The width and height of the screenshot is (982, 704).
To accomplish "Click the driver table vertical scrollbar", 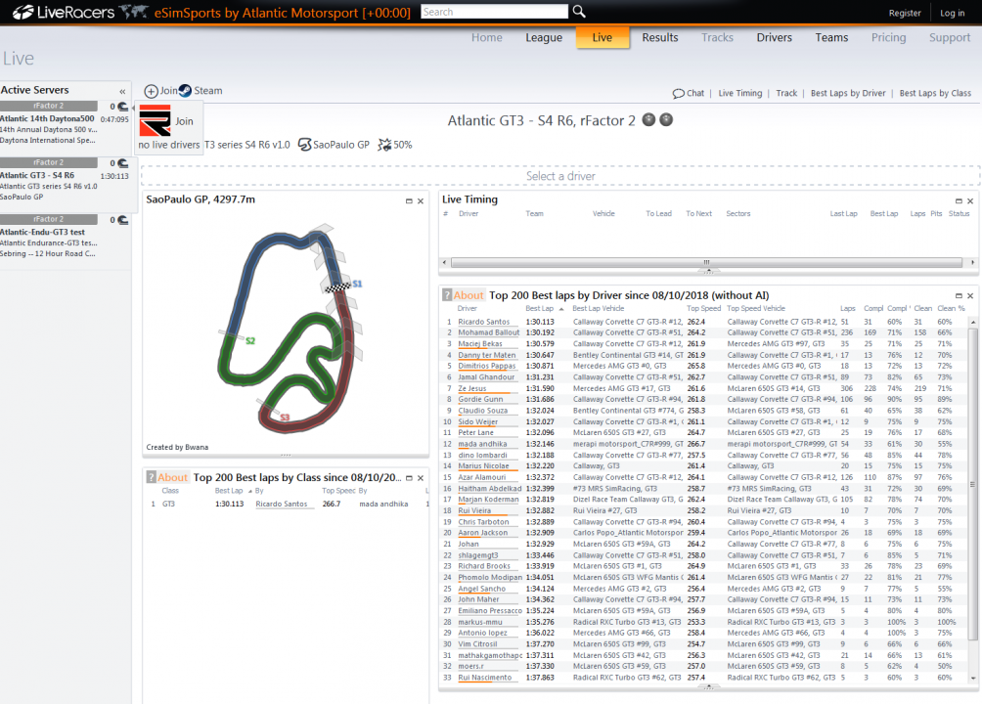I will (972, 482).
